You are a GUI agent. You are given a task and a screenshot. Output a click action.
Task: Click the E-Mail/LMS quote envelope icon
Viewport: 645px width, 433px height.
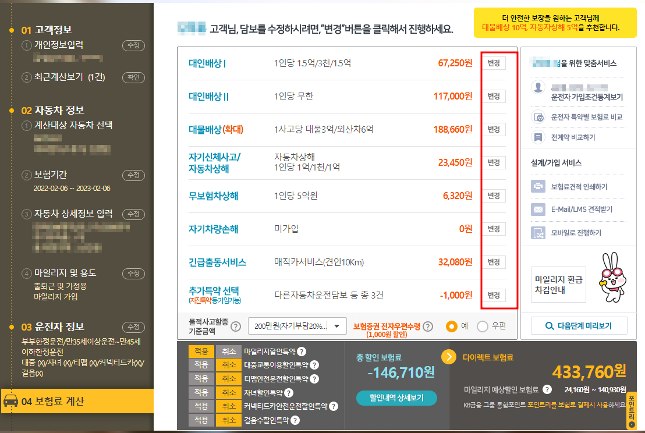[x=538, y=209]
